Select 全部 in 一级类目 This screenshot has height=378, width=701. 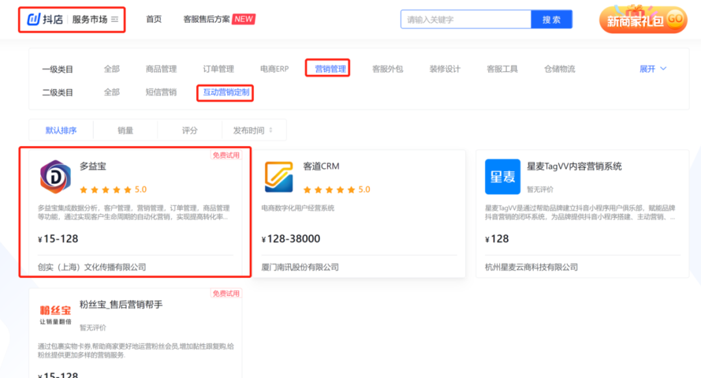coord(112,69)
